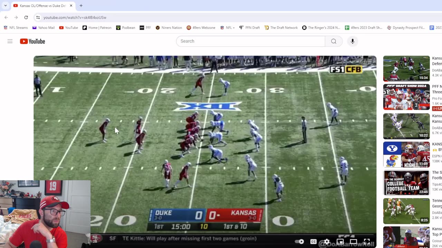Go back to the previous page
442x248 pixels.
tap(6, 17)
